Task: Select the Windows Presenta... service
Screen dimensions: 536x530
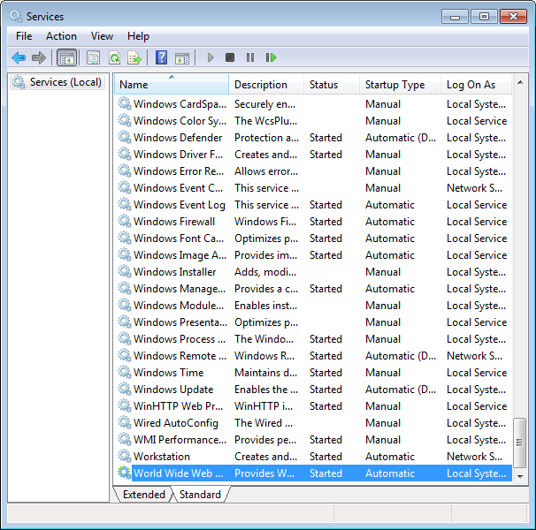Action: (x=313, y=322)
